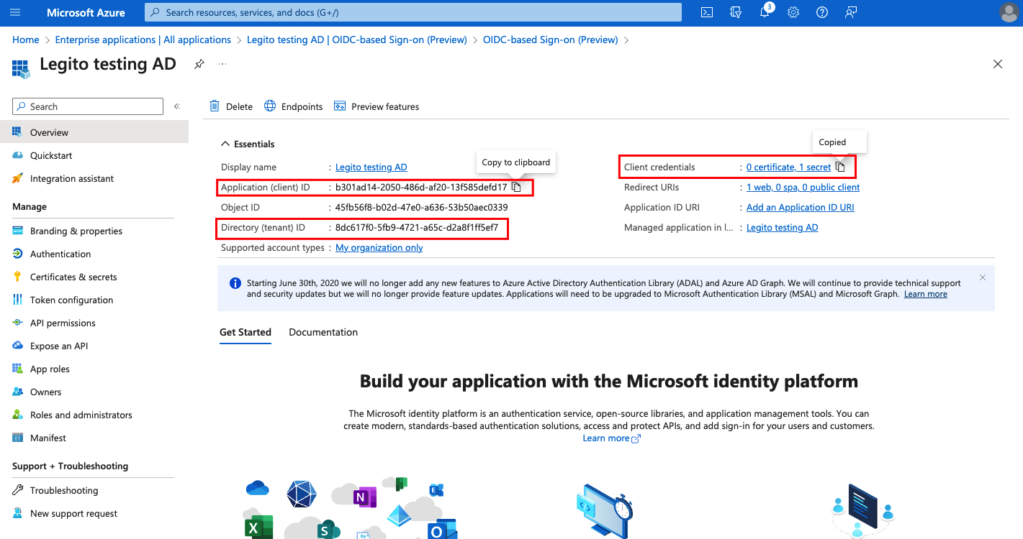Click the Token configuration icon
Screen dimensions: 1023x539
pos(18,300)
